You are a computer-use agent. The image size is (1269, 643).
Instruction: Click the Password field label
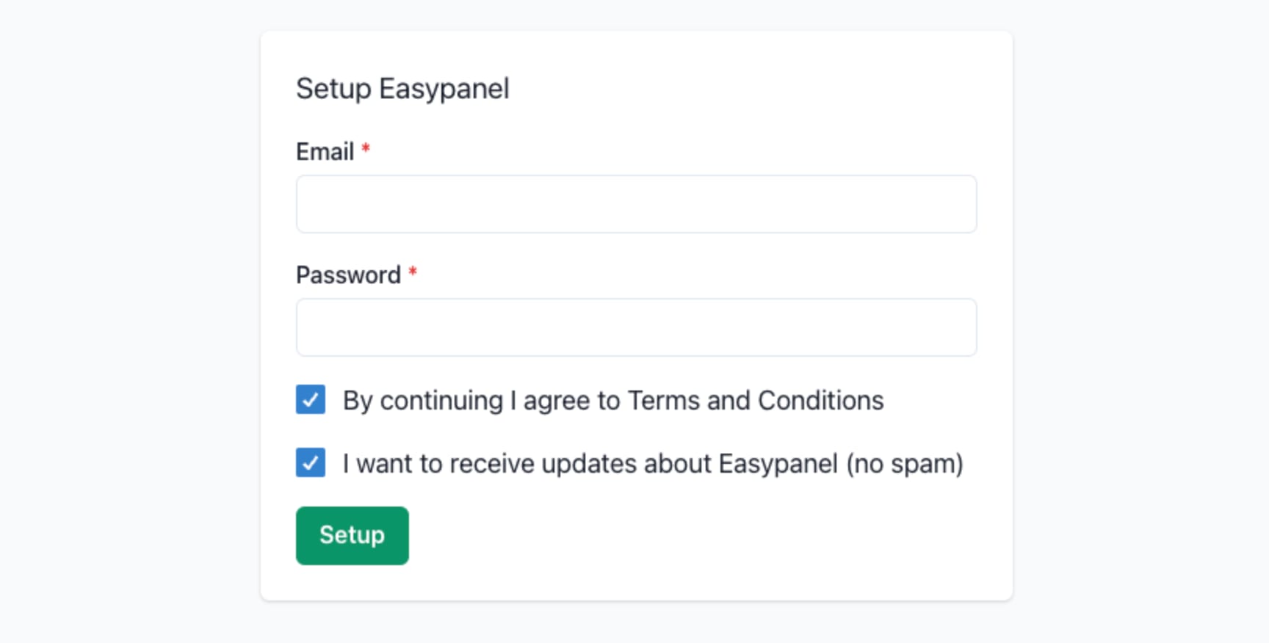[x=350, y=275]
